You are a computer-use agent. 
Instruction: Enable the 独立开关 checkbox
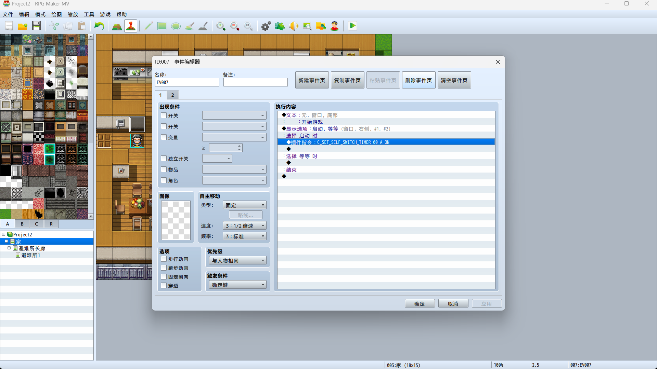[x=164, y=159]
